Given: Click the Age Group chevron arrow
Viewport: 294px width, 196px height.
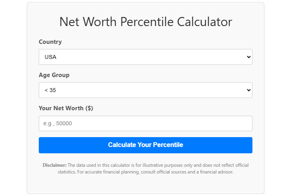Looking at the screenshot, I should 249,90.
